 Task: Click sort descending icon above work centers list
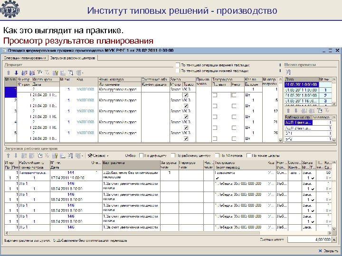pos(312,110)
